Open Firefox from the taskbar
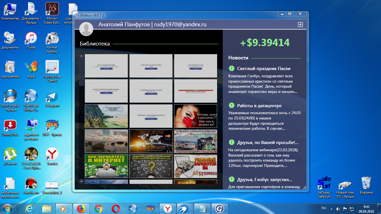Image resolution: width=381 pixels, height=214 pixels. [x=81, y=209]
